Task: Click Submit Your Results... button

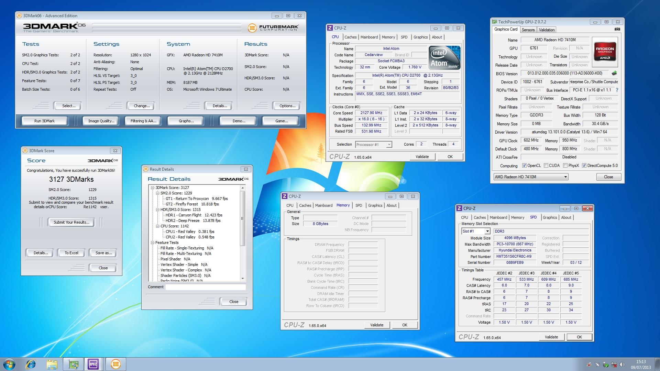Action: (x=71, y=222)
